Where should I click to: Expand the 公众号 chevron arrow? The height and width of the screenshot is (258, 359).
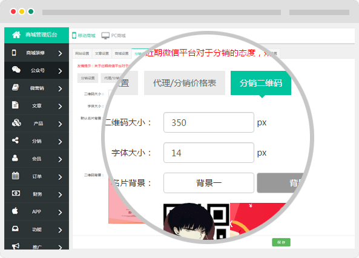60,71
